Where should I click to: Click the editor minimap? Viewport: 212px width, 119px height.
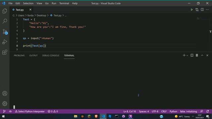202,19
